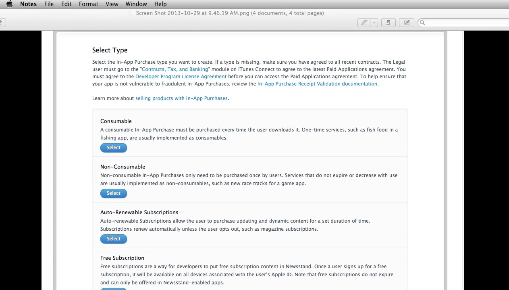Open the Edit menu
Viewport: 509px width, 290px height.
click(66, 4)
